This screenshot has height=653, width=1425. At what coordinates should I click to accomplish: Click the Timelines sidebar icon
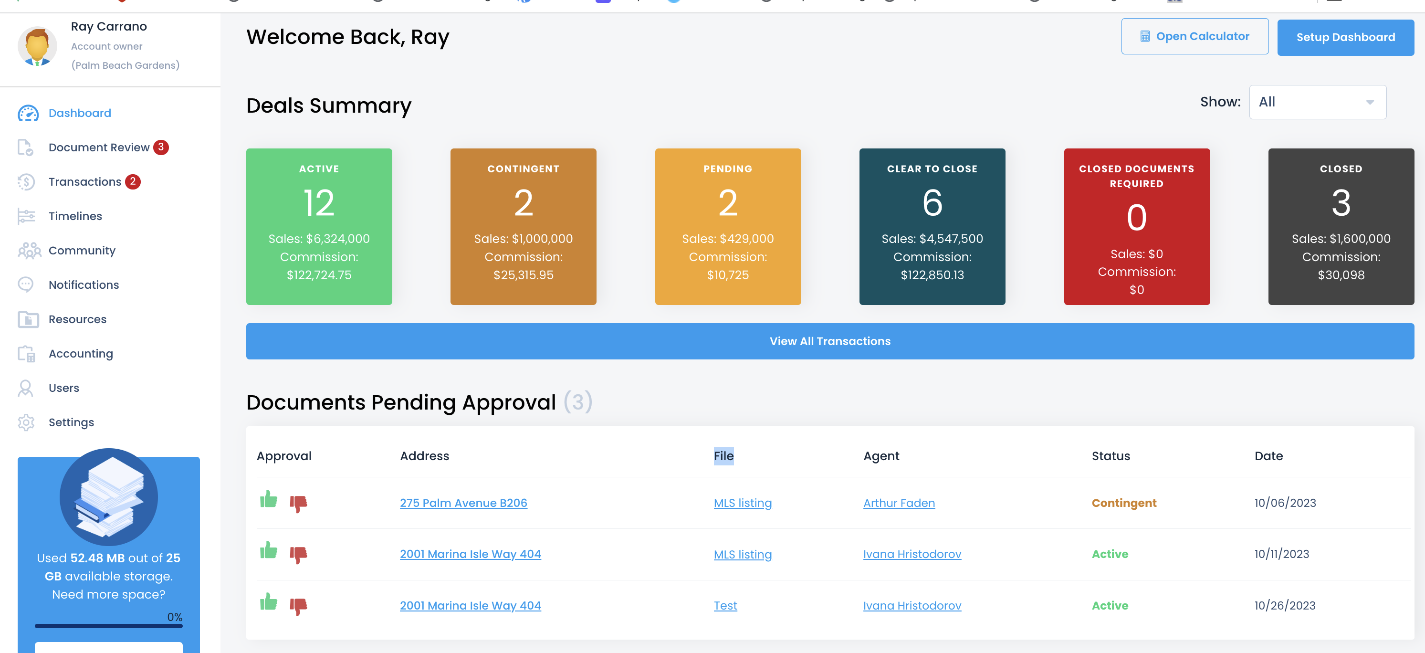point(26,216)
